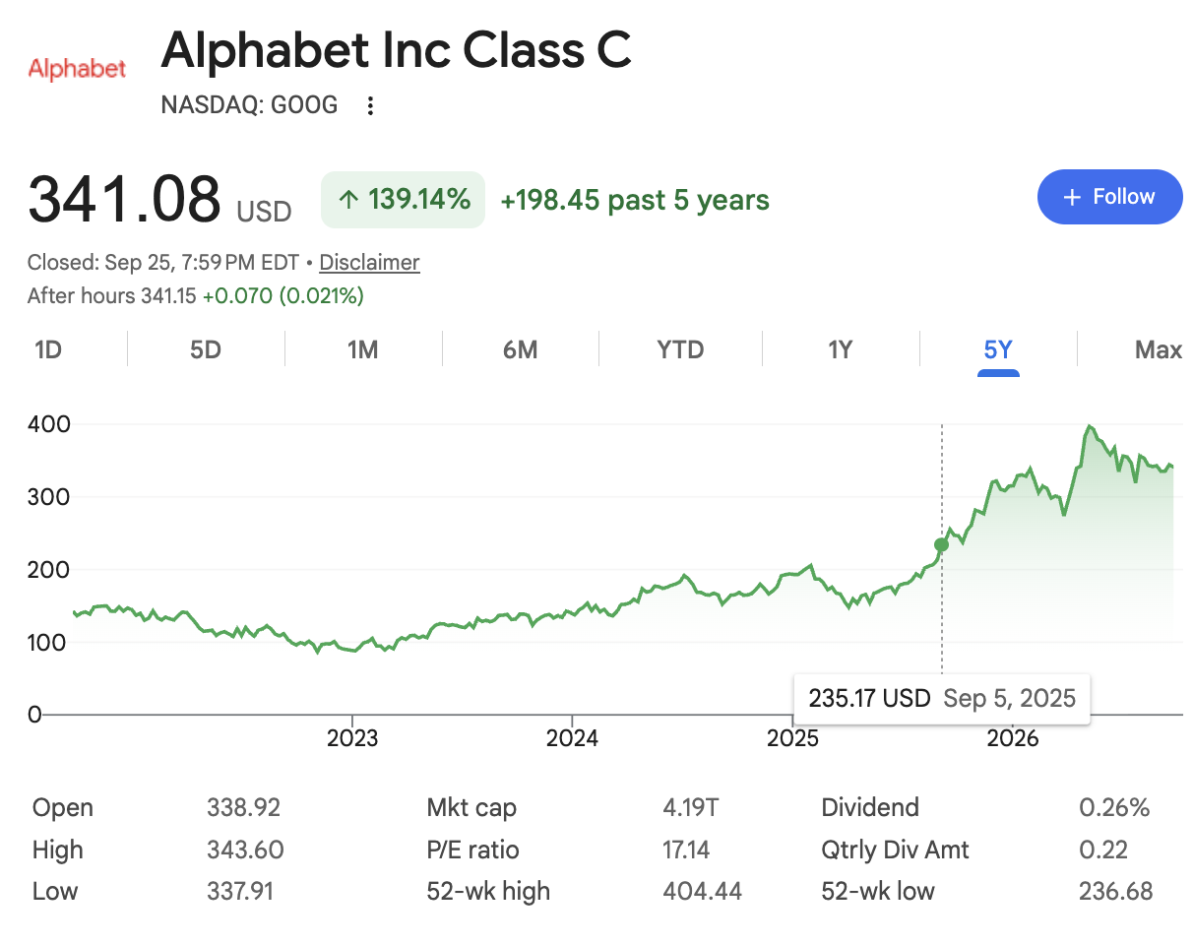Viewport: 1193px width, 945px height.
Task: Select the 1D time range tab
Action: pyautogui.click(x=48, y=349)
